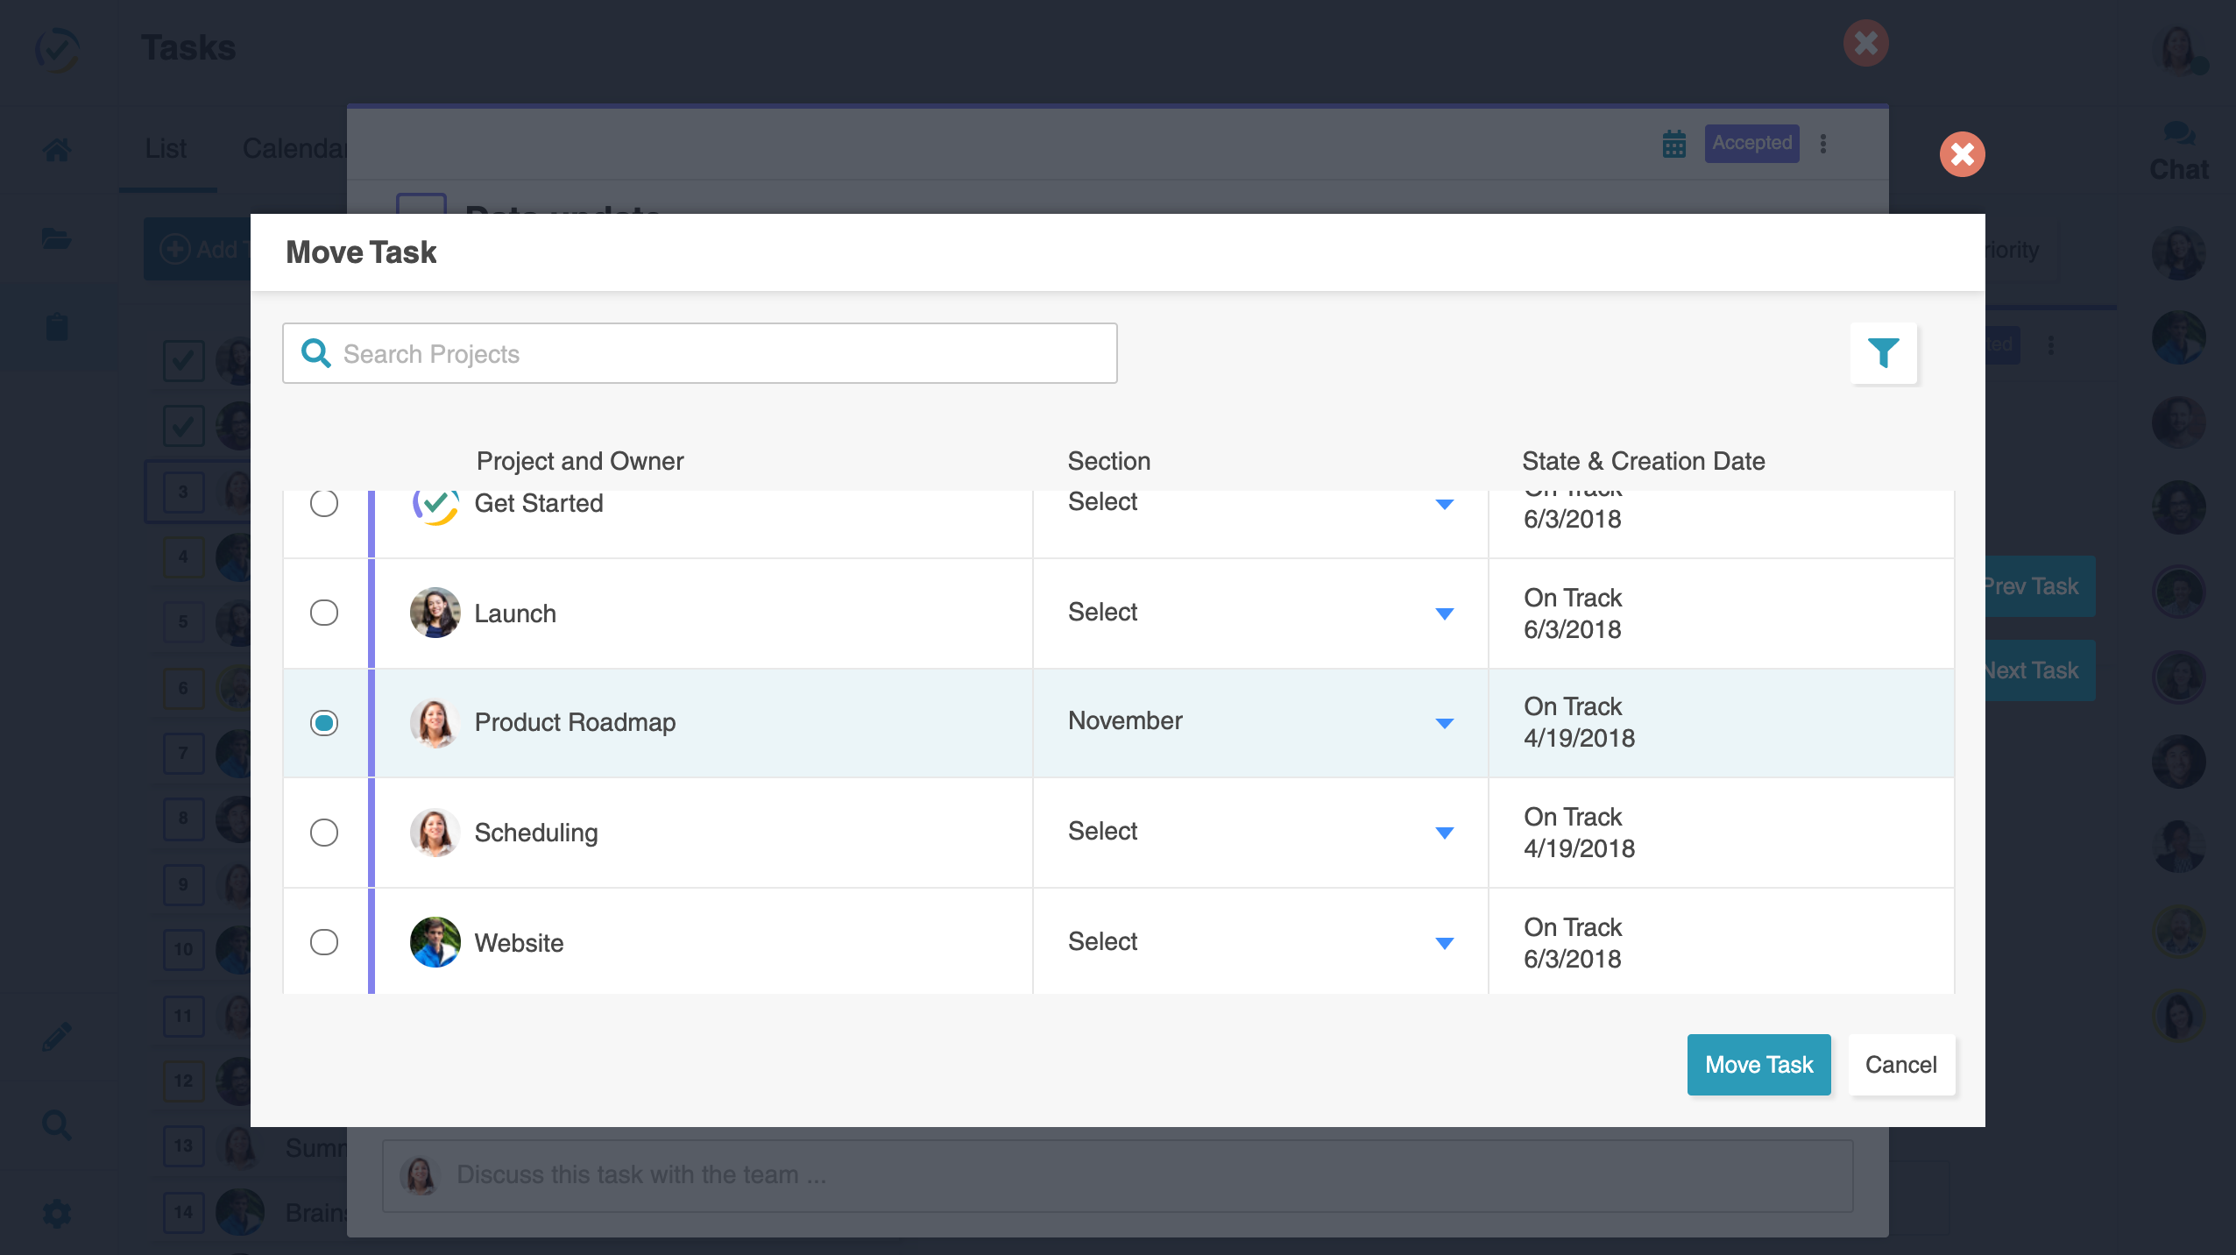Open the Chat panel
Image resolution: width=2236 pixels, height=1255 pixels.
2179,149
